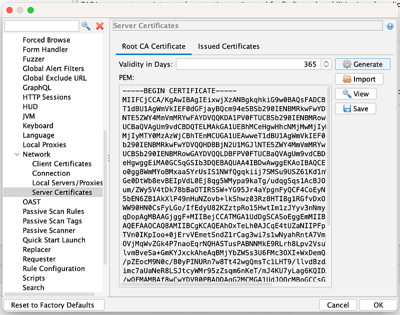Click the Import certificate button
Screen dimensions: 400x315
tap(359, 79)
